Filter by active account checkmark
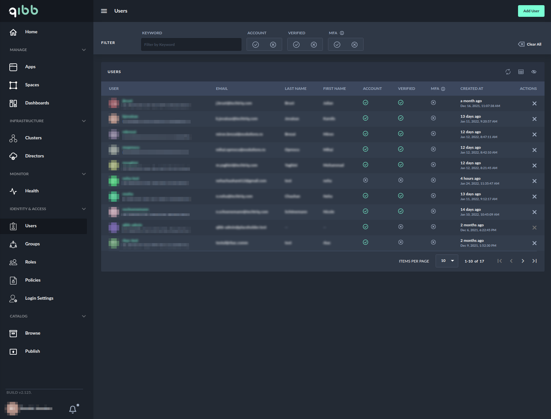This screenshot has width=551, height=419. [256, 45]
